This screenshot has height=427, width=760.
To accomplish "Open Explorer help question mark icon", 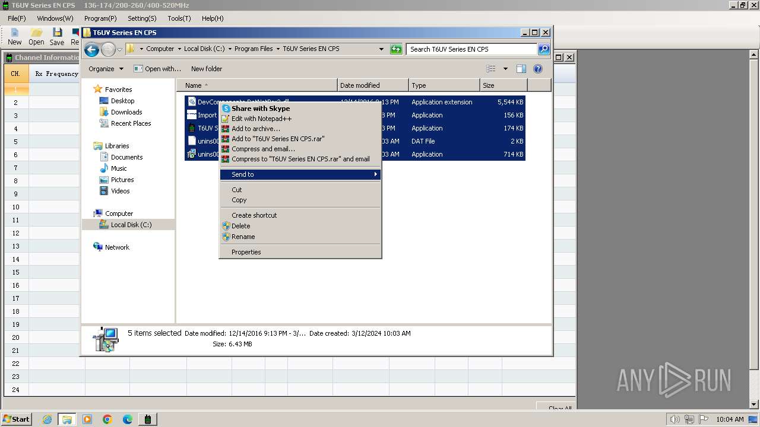I will (538, 69).
